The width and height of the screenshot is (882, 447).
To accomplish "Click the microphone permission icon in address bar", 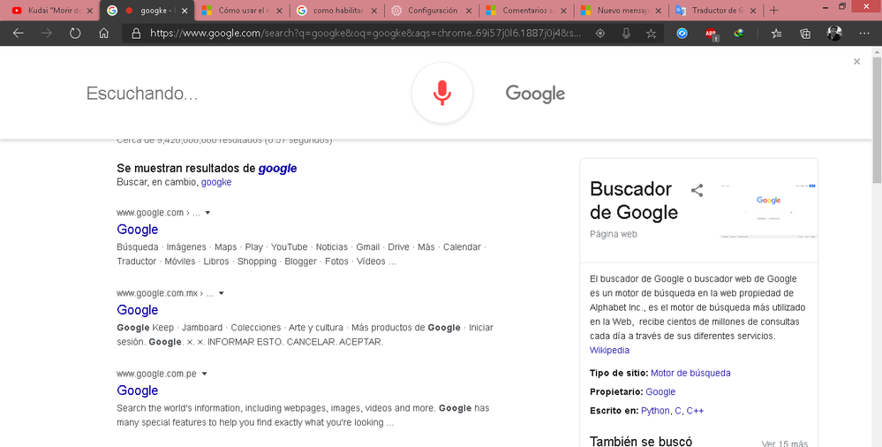I will click(626, 34).
